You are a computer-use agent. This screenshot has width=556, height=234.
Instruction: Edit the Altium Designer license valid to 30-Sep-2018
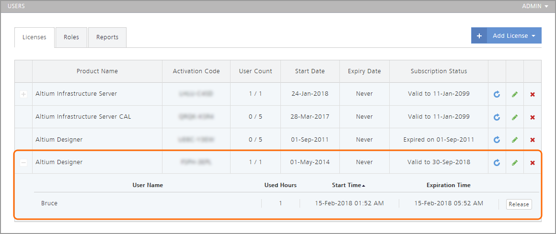(515, 163)
